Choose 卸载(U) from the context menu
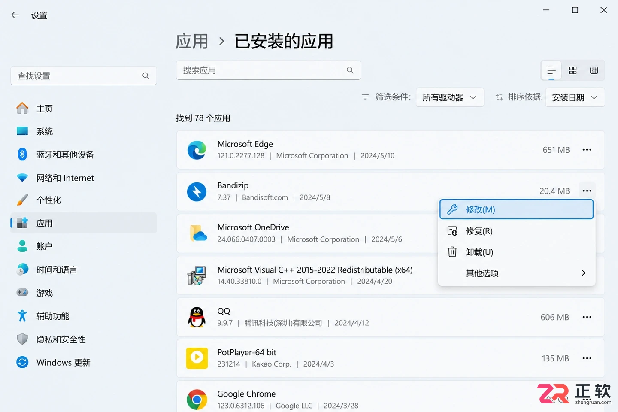618x412 pixels. pyautogui.click(x=517, y=252)
